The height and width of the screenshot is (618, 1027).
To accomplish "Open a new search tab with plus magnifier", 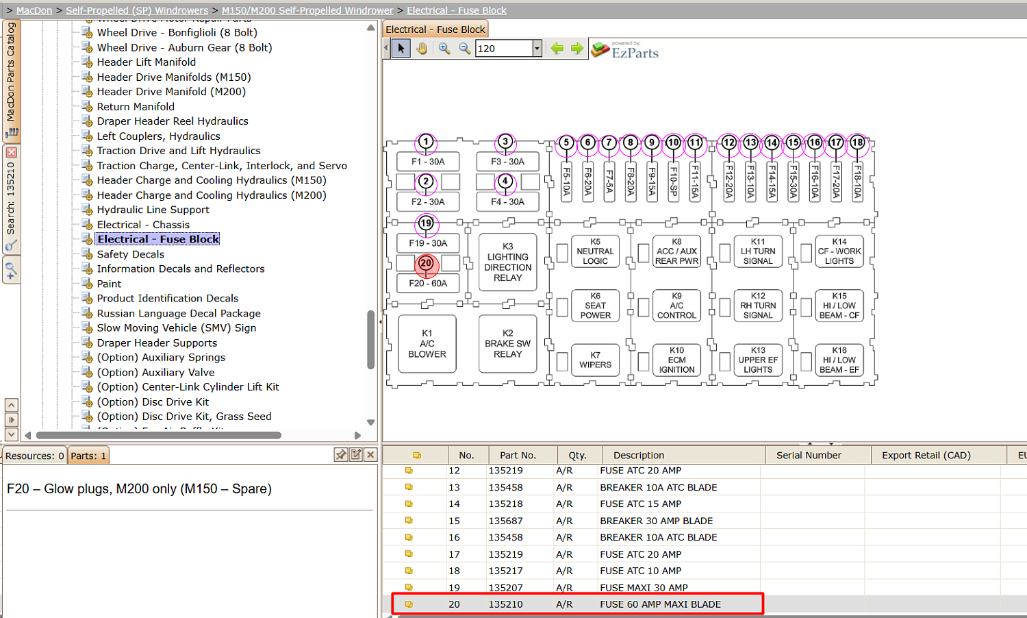I will point(11,270).
